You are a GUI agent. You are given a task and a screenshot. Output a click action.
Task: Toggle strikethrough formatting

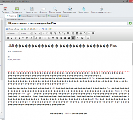(x=20, y=38)
